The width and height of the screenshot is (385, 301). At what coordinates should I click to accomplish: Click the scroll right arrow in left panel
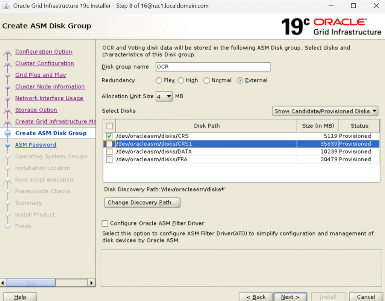pyautogui.click(x=91, y=283)
